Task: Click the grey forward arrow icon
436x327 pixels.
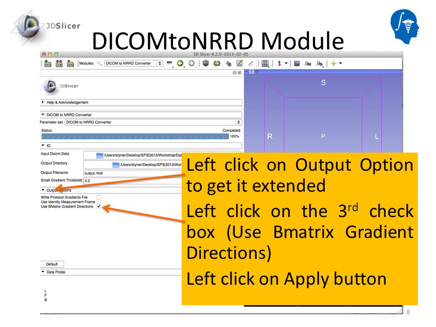Action: click(x=192, y=64)
